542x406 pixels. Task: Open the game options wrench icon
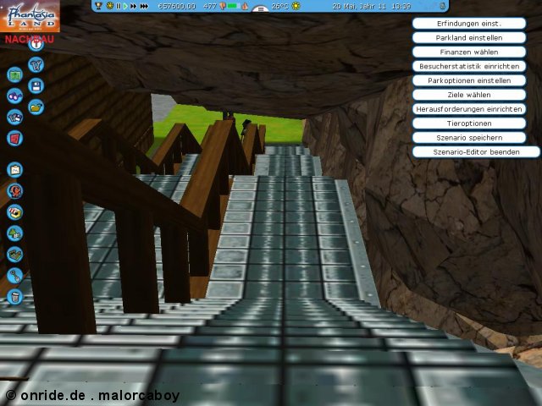36,64
